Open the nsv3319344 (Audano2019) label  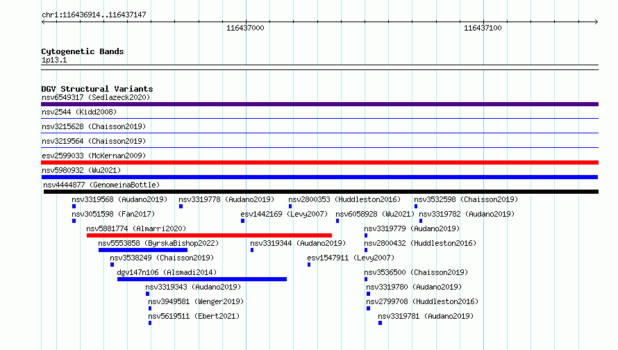(298, 243)
